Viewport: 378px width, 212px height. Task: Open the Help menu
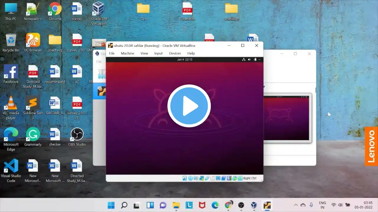pyautogui.click(x=191, y=53)
